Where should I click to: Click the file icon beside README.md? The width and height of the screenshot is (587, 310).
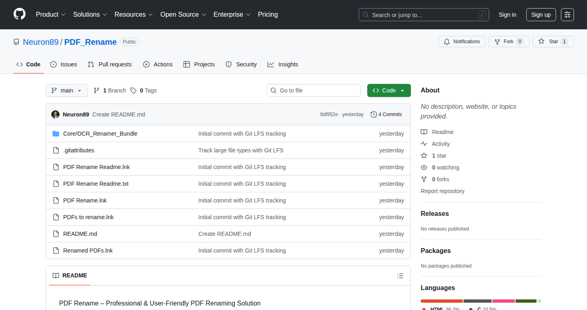pyautogui.click(x=56, y=234)
